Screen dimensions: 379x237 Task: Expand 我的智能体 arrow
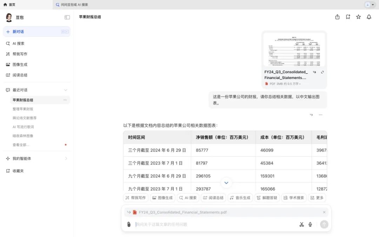tap(66, 159)
